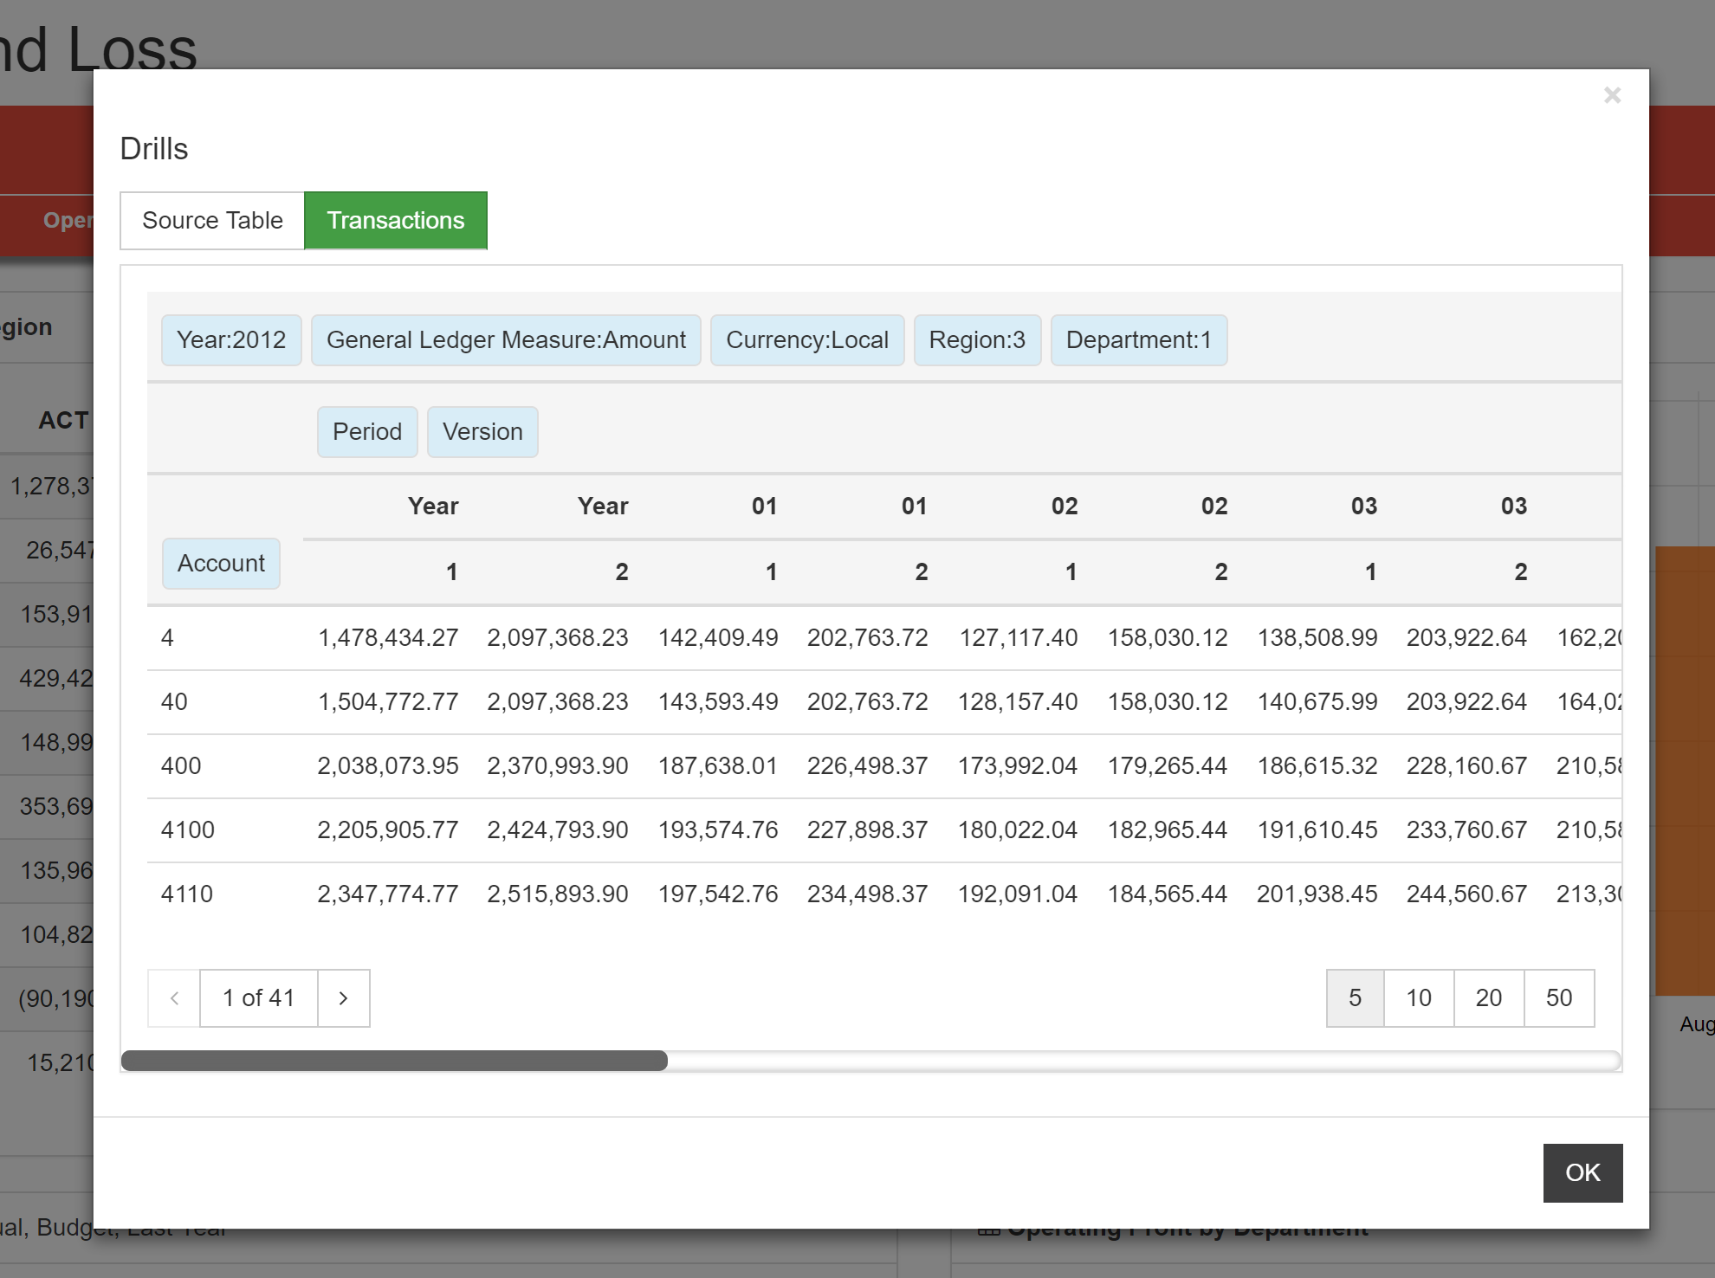
Task: Click the Version dimension pill
Action: pyautogui.click(x=482, y=431)
